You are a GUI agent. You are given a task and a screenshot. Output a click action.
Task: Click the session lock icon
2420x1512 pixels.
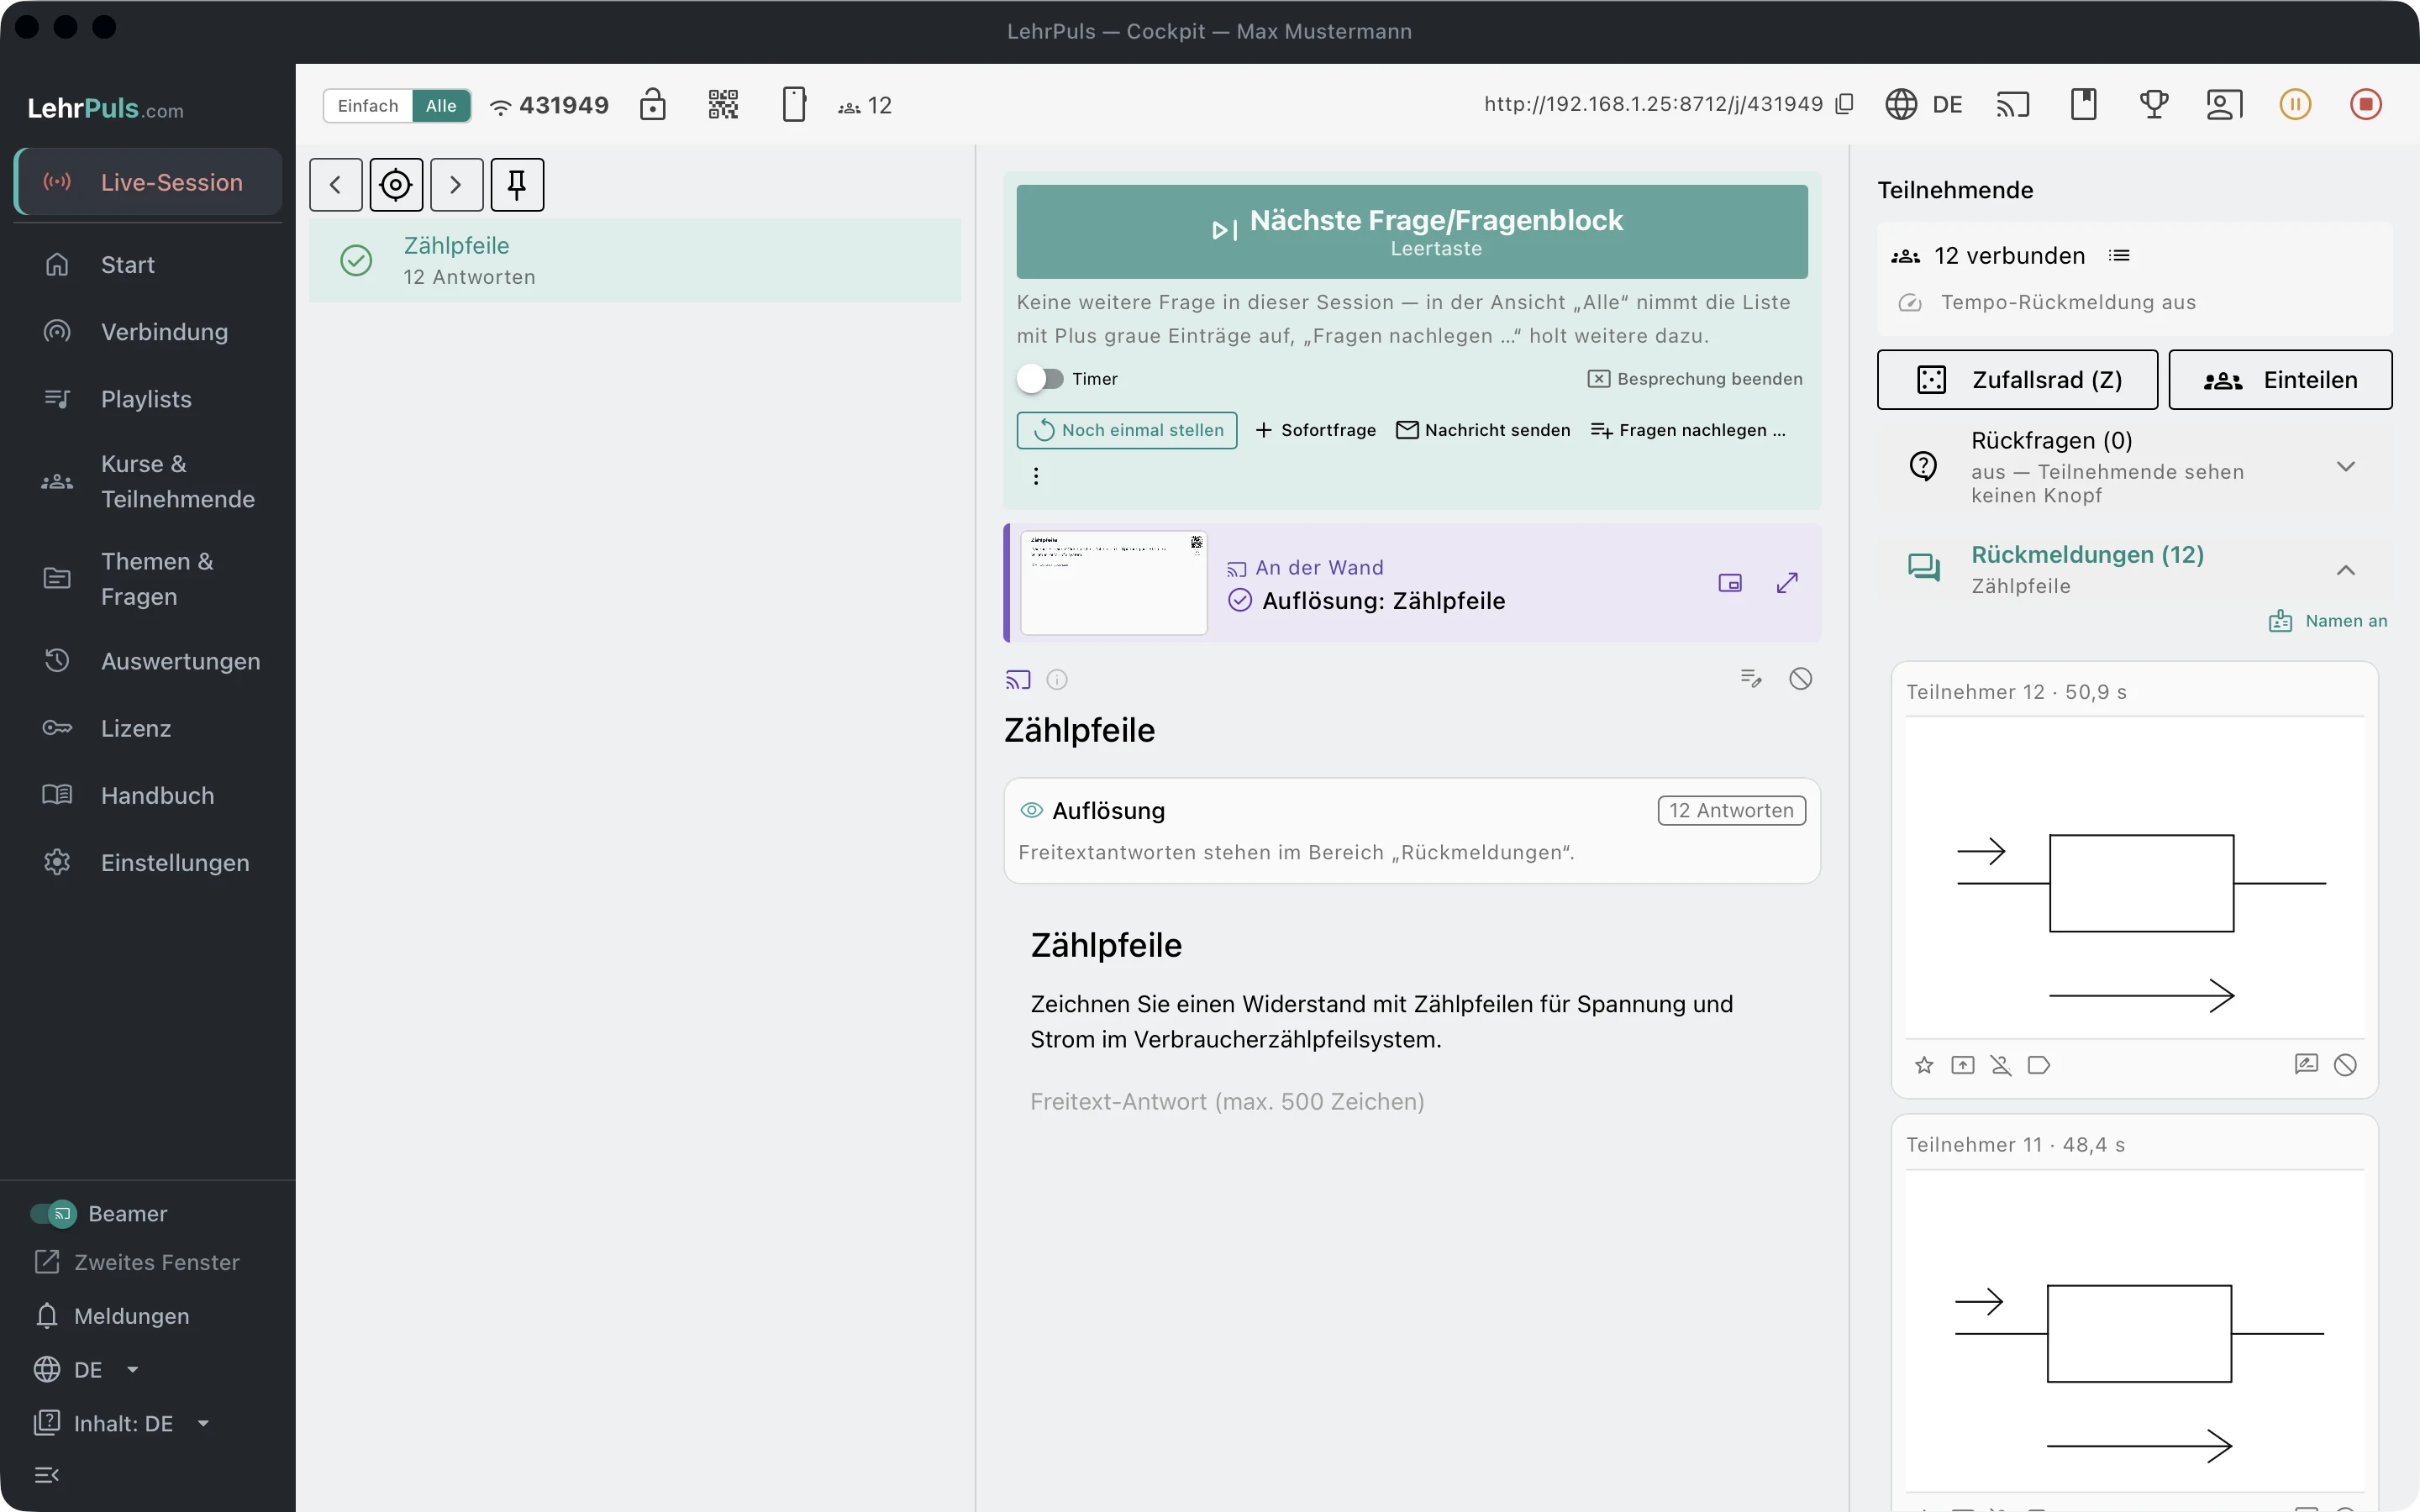pyautogui.click(x=652, y=104)
